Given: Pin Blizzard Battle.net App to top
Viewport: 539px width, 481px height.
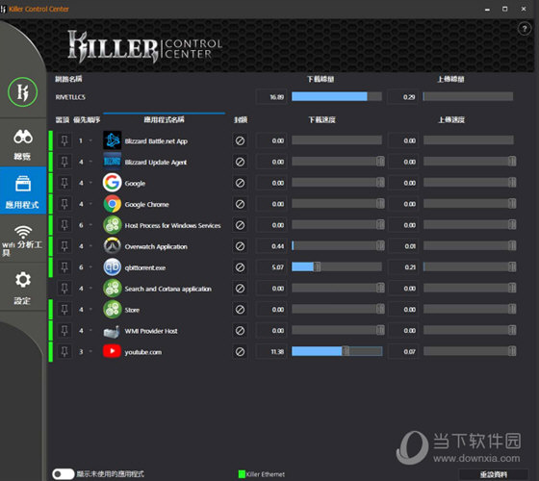Looking at the screenshot, I should 64,140.
